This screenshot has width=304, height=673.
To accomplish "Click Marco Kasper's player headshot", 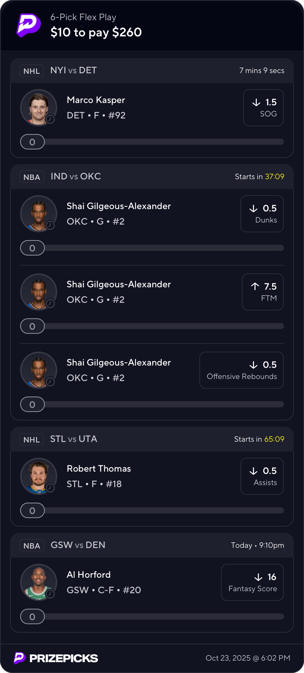I will [38, 107].
